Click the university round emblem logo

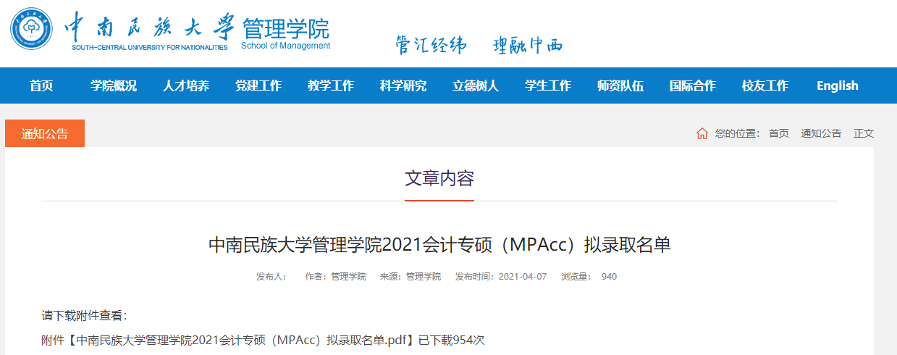33,29
